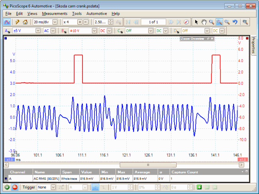259x194 pixels.
Task: Click Channel B options button
Action: 64,31
